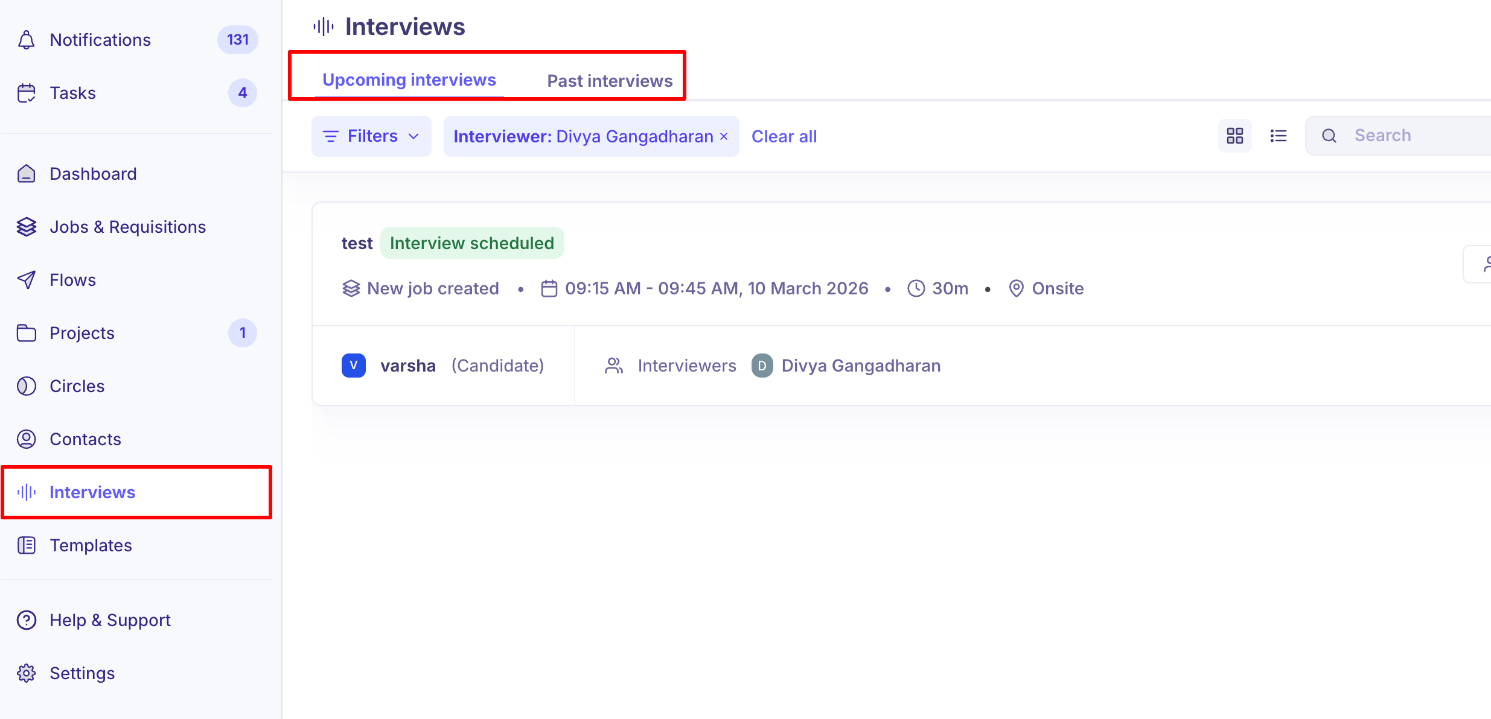Open Tasks from the sidebar

tap(72, 93)
